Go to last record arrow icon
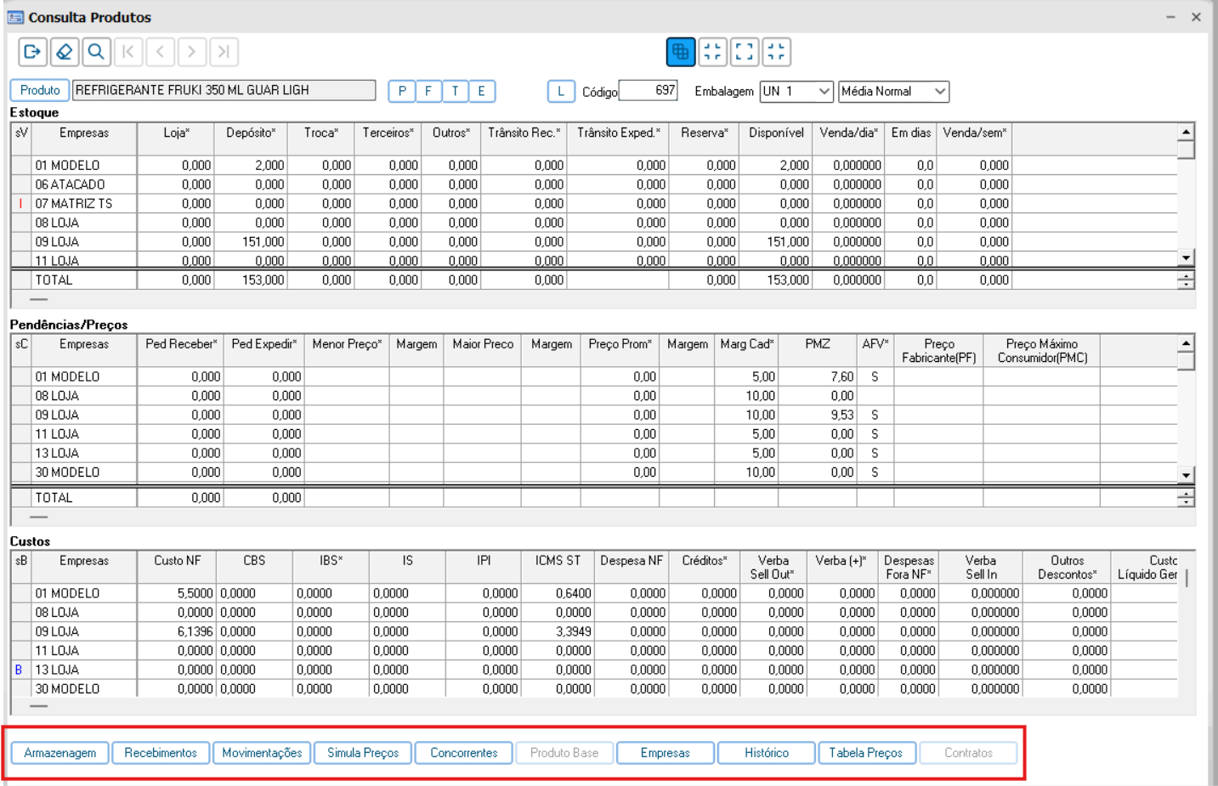Screen dimensions: 1218x786 [224, 52]
